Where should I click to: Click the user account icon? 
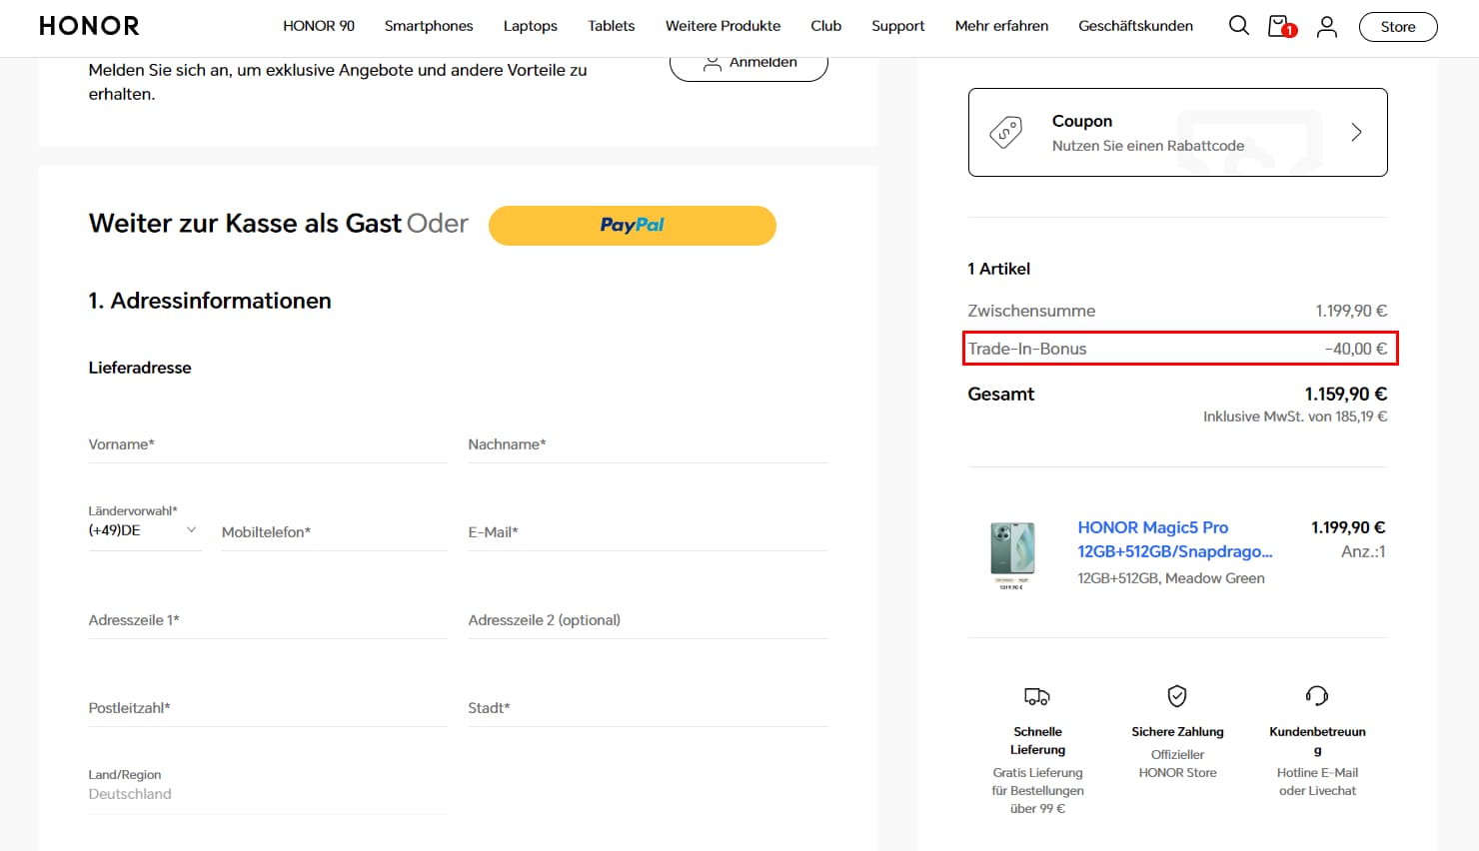pos(1326,27)
